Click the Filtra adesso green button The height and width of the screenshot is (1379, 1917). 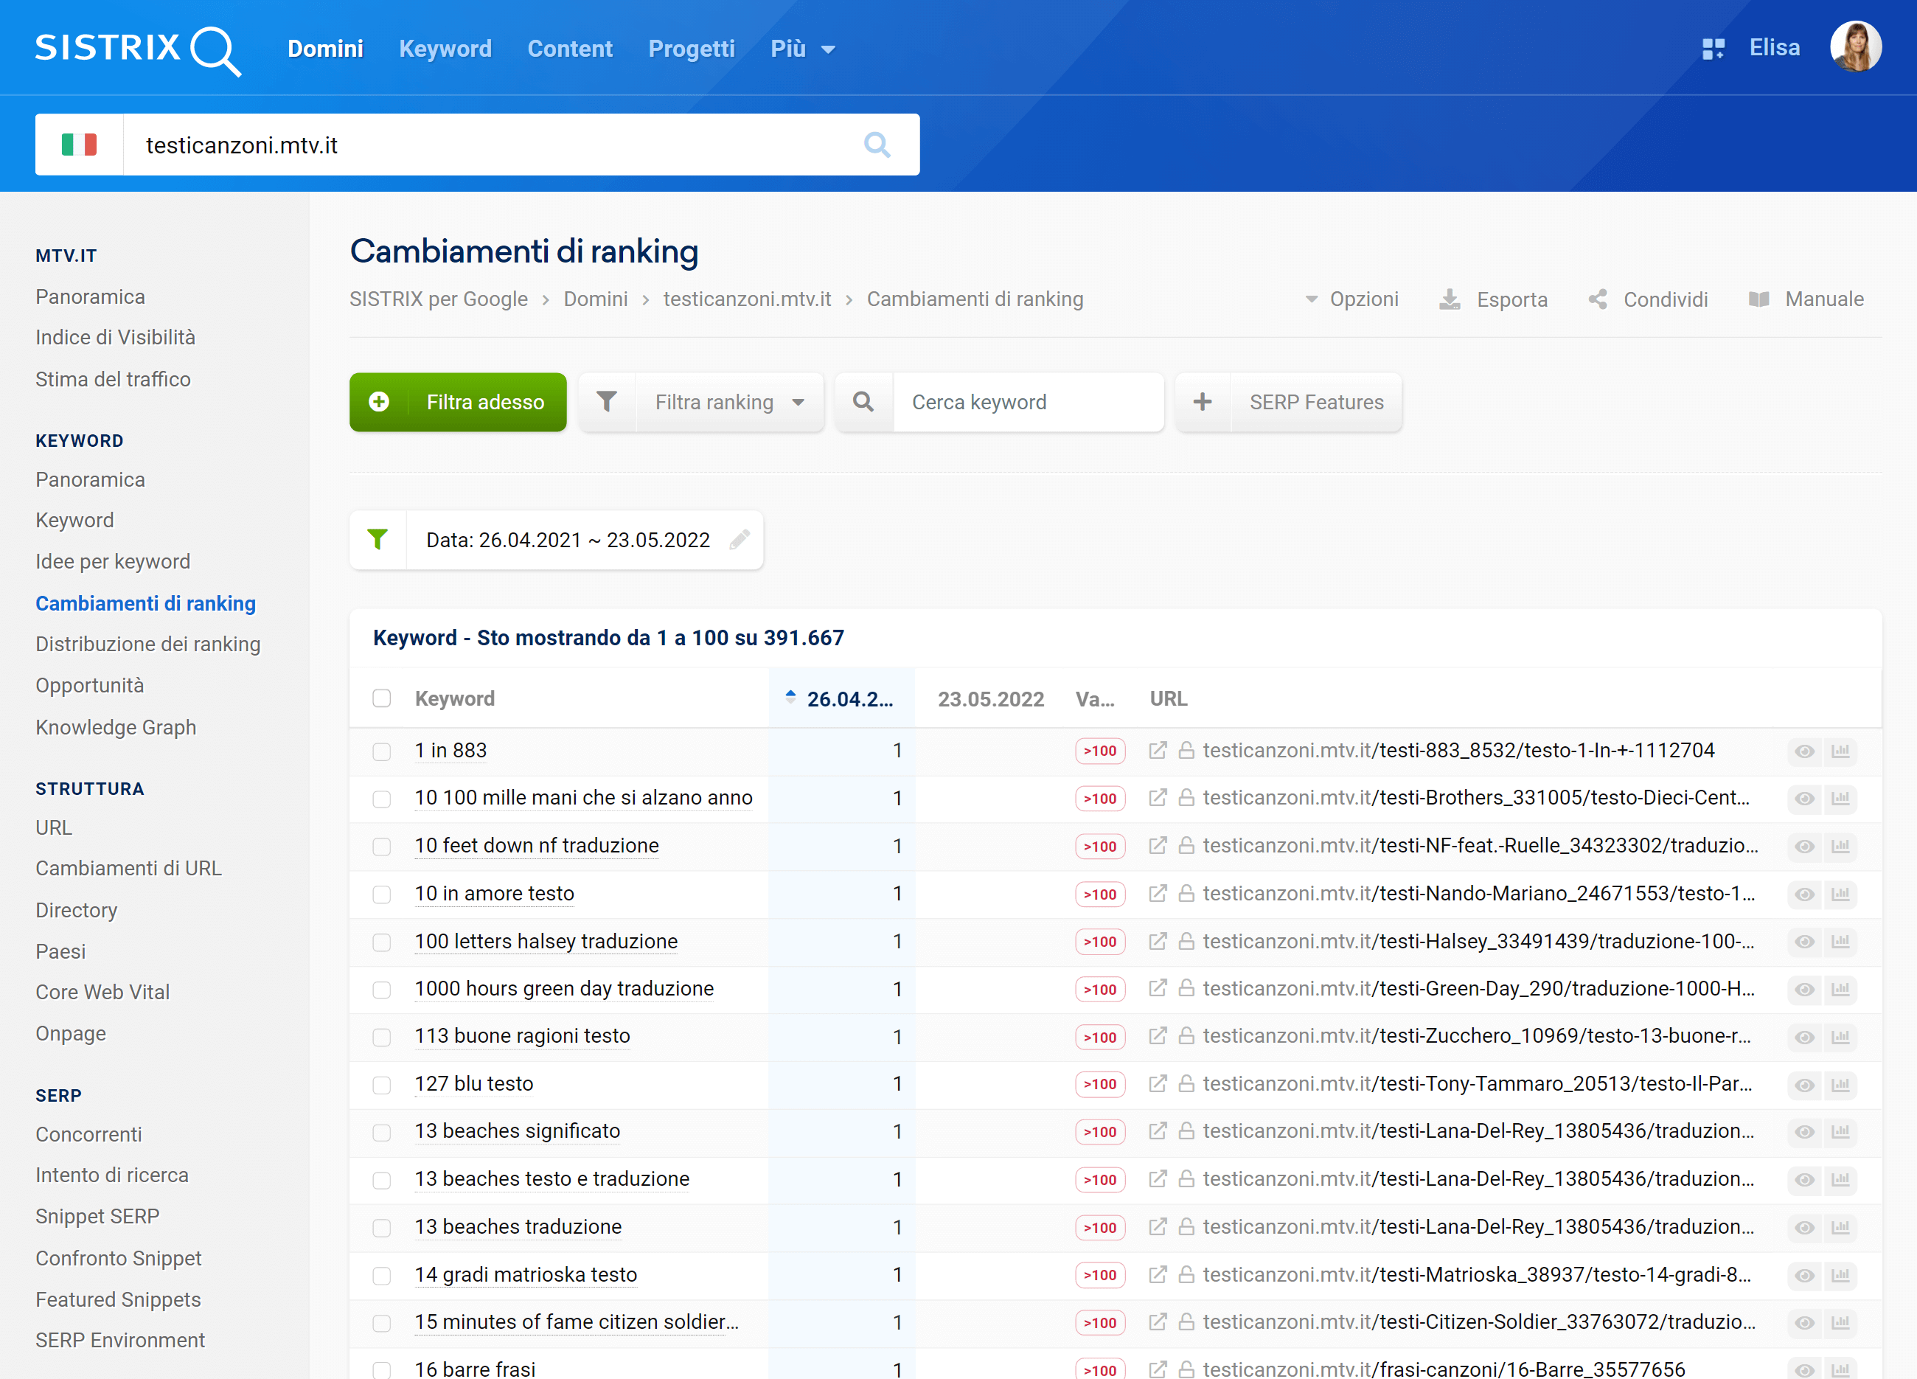(457, 402)
